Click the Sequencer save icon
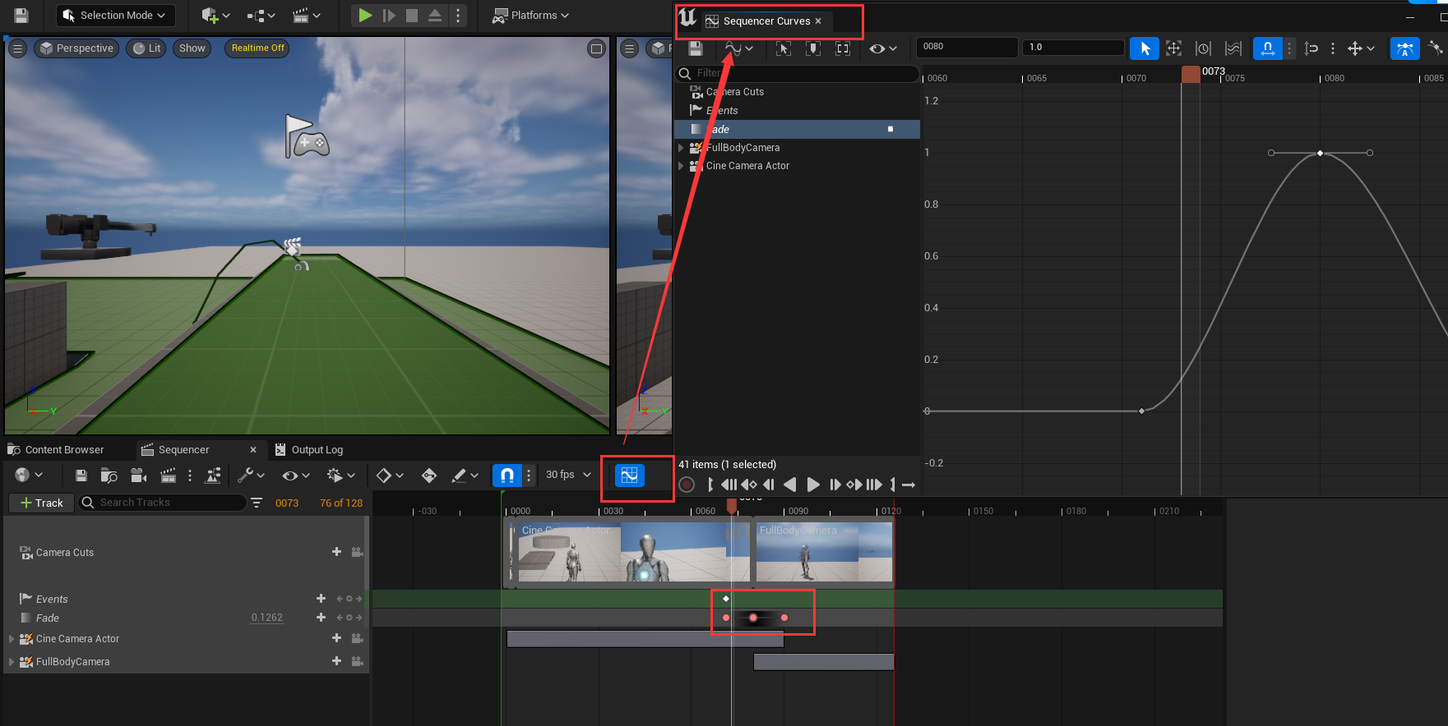Image resolution: width=1448 pixels, height=726 pixels. 81,476
